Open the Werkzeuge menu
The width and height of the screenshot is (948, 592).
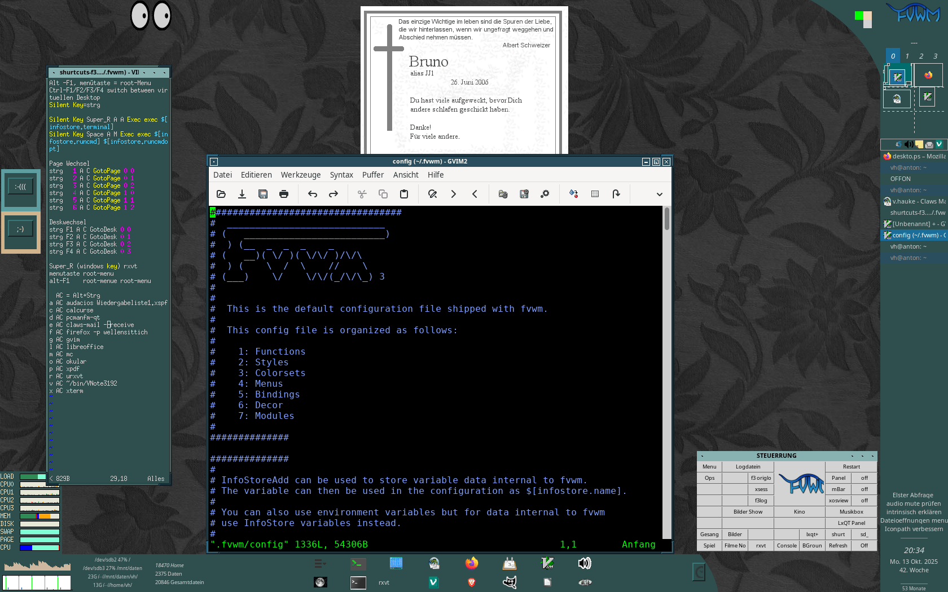pos(301,175)
